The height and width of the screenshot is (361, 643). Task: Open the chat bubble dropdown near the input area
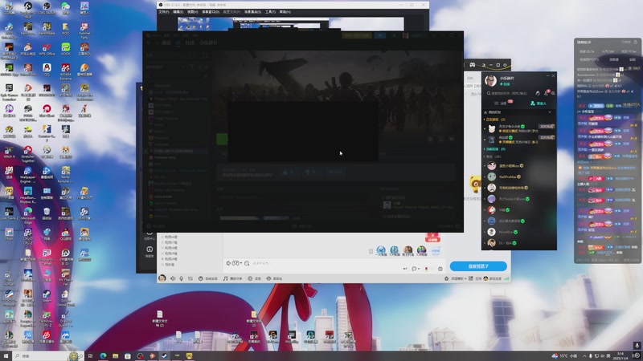click(x=415, y=269)
